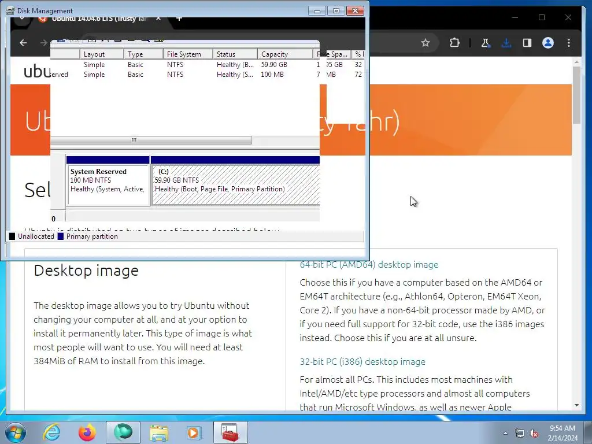Minimize the Disk Management window
The image size is (592, 444).
[x=317, y=11]
